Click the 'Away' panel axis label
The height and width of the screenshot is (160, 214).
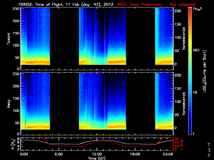click(9, 103)
